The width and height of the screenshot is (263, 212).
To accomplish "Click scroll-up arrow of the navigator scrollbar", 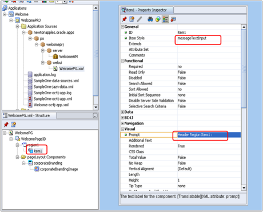I will [95, 8].
